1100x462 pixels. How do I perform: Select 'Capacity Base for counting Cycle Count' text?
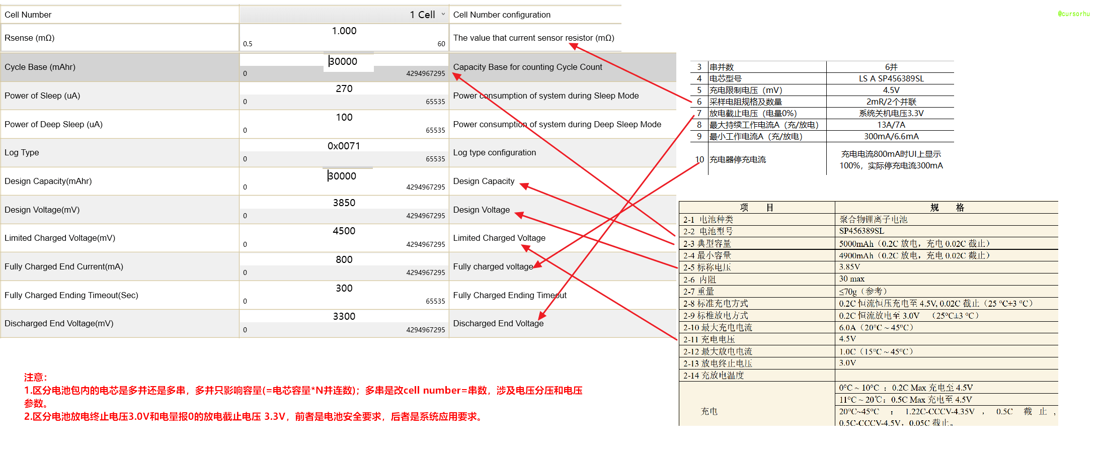527,67
